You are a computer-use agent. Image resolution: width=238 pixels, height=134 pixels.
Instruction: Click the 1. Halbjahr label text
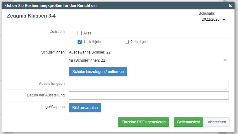(x=92, y=42)
